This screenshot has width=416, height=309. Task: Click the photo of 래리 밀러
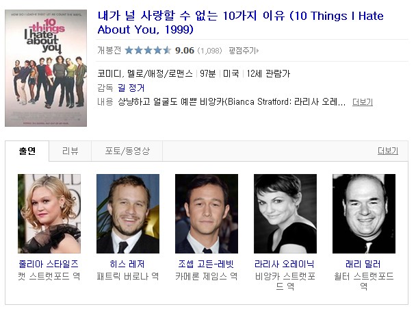click(364, 214)
